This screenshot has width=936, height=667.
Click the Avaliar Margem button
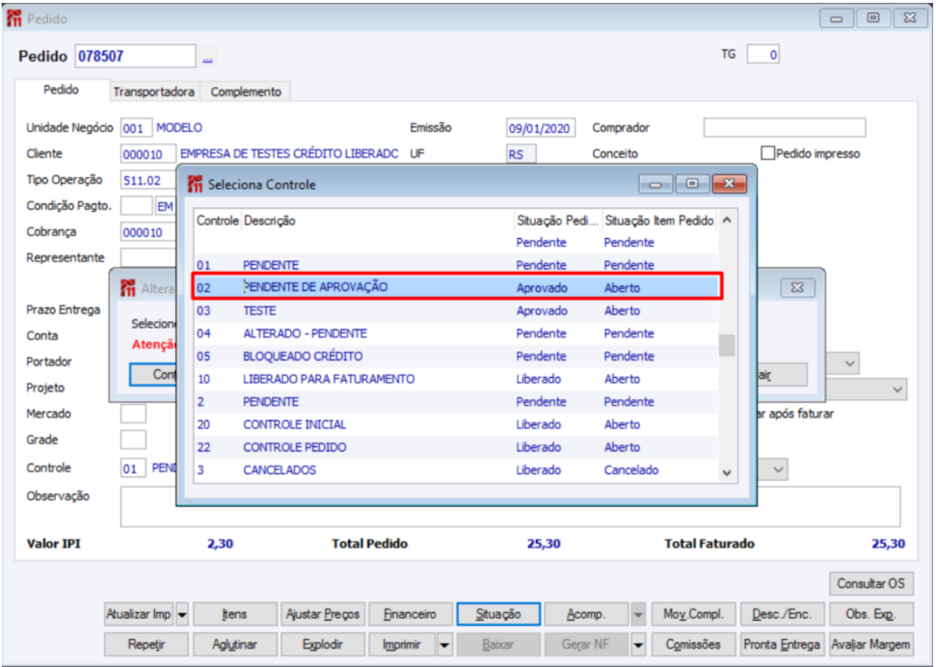(x=871, y=645)
